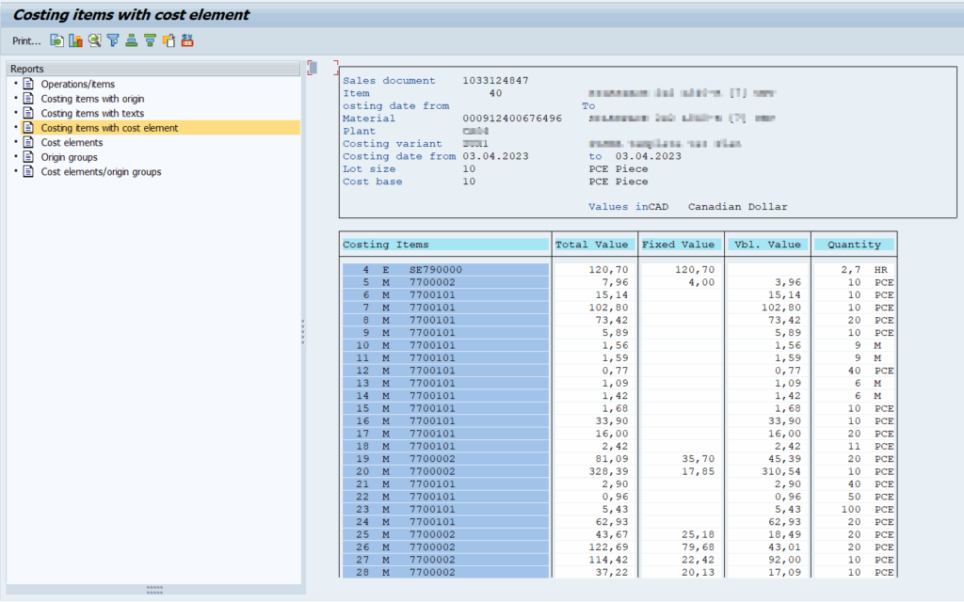
Task: Click the Cost base field label
Action: click(x=373, y=182)
